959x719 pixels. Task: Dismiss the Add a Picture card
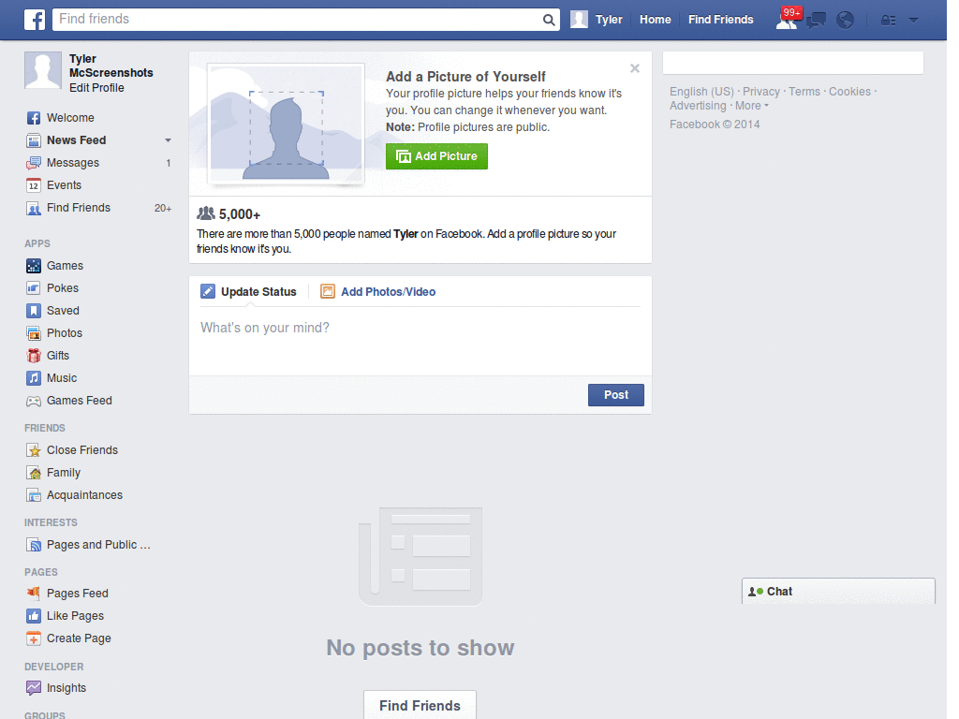(x=635, y=68)
